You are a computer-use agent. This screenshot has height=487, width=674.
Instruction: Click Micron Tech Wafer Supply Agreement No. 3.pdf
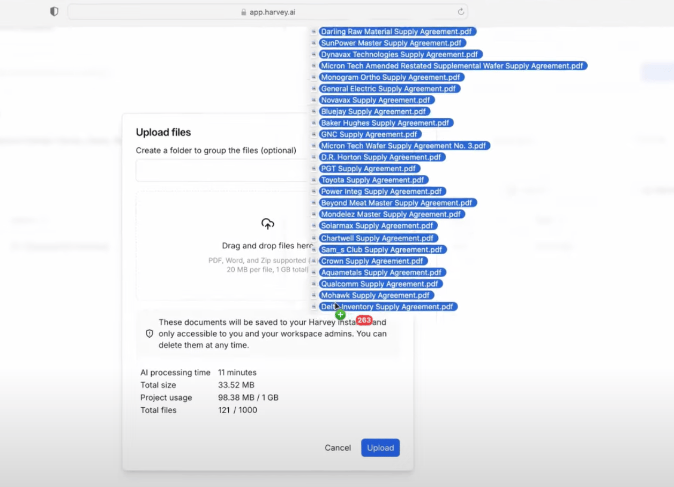tap(405, 146)
